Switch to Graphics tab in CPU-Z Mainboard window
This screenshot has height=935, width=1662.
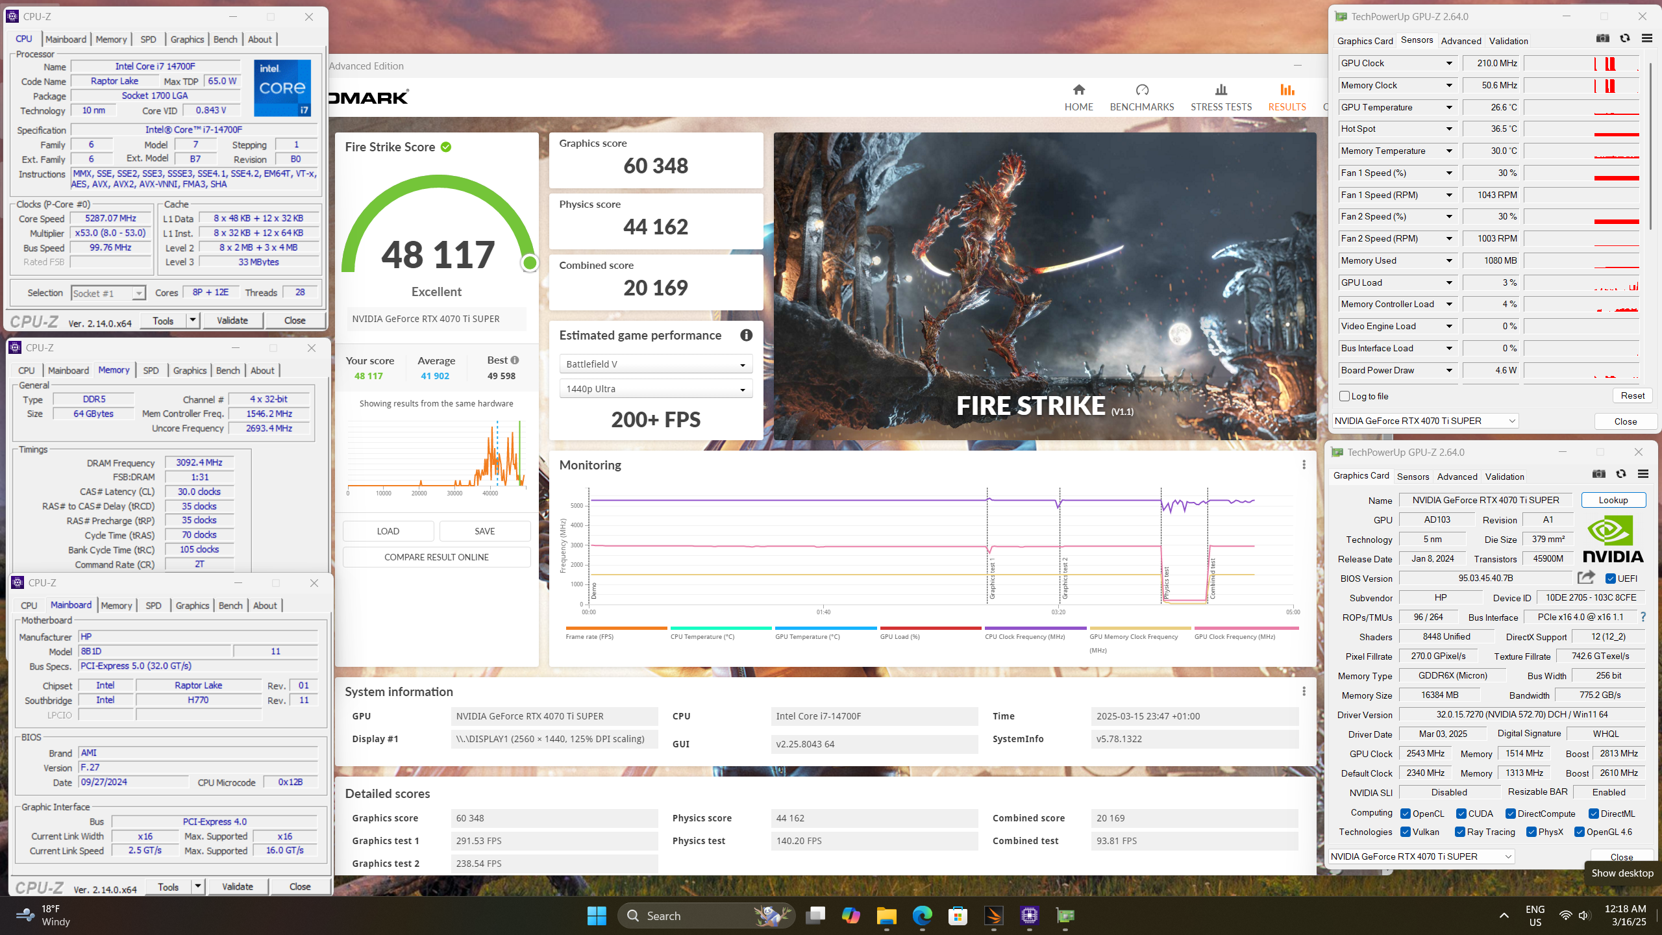192,605
